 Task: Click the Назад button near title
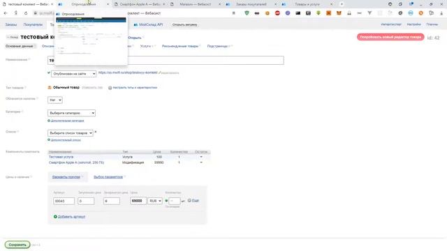(13, 37)
